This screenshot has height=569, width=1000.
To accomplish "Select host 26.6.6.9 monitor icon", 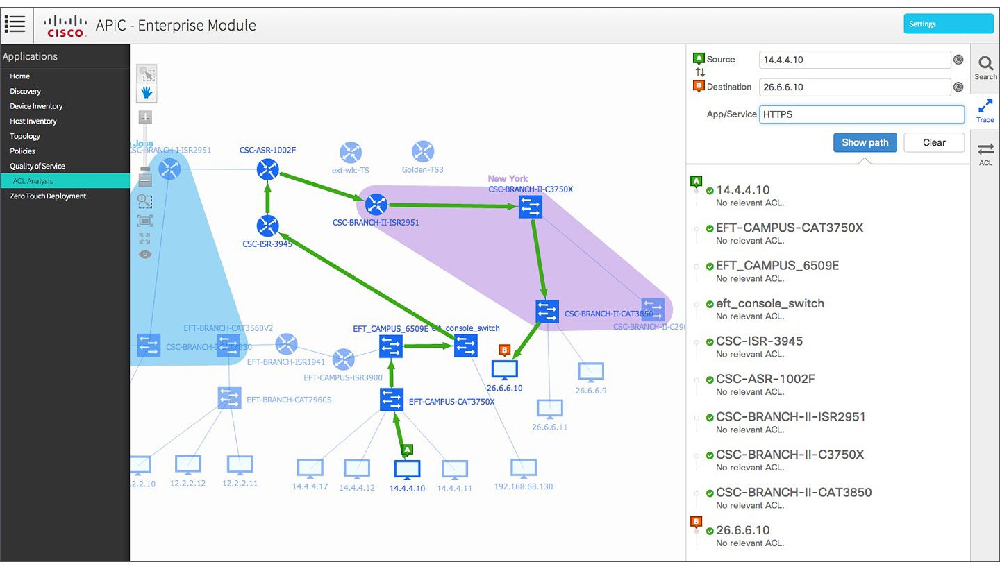I will [591, 373].
